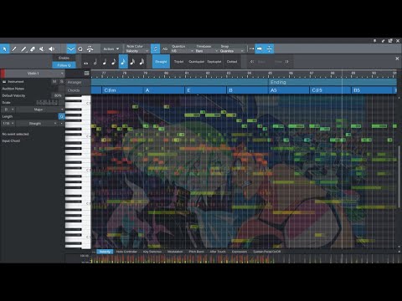Screen dimensions: 402x301
Task: Click the red track color swatch
Action: point(3,74)
